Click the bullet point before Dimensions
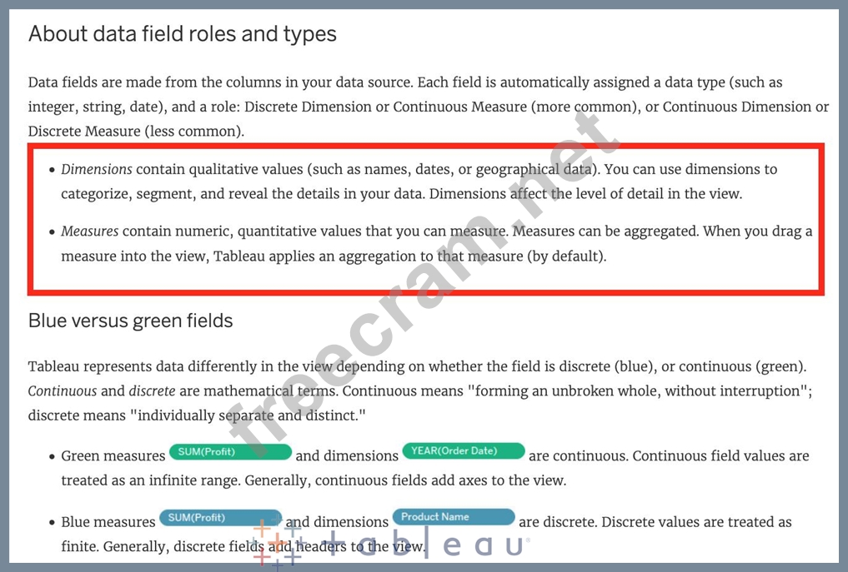 coord(51,170)
